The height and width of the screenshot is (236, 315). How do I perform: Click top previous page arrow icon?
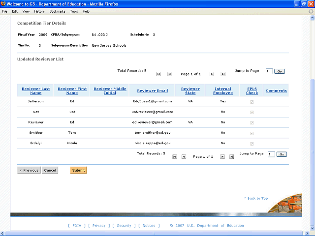170,74
